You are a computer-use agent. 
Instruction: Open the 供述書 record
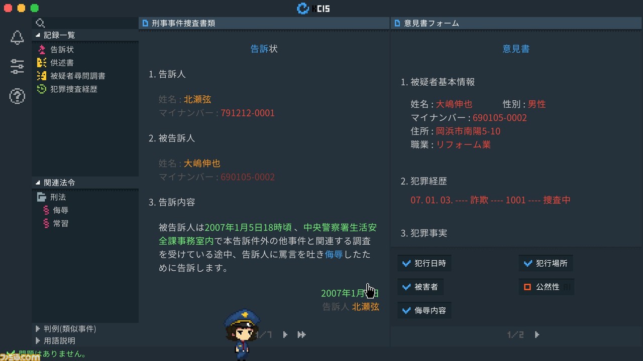point(56,63)
